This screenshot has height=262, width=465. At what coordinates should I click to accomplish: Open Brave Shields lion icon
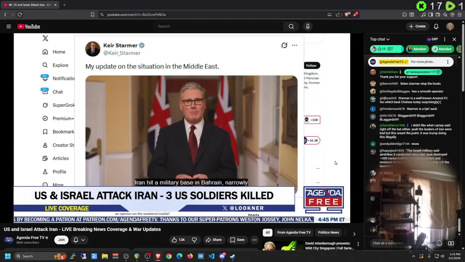coord(347,15)
